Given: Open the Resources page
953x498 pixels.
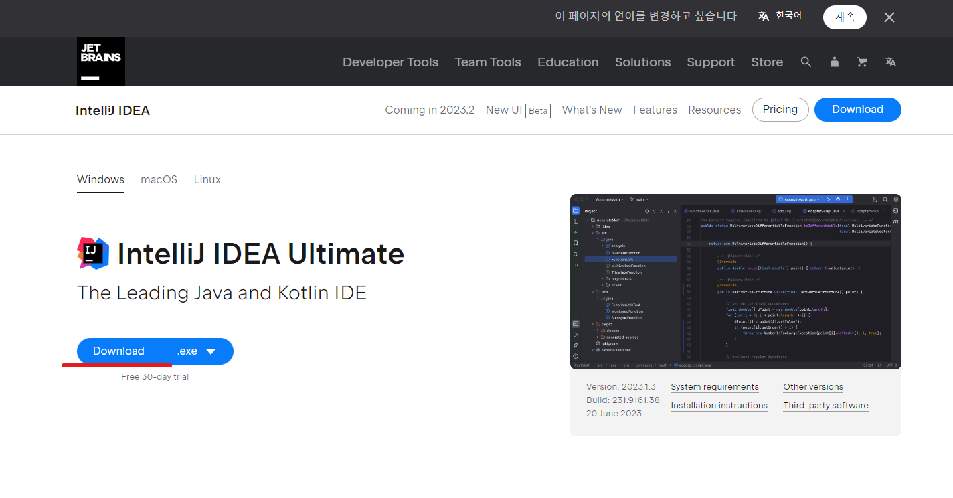Looking at the screenshot, I should tap(715, 110).
